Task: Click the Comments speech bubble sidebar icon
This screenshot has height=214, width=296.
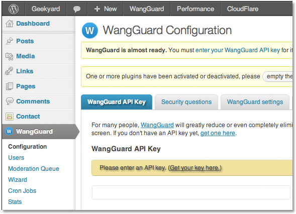Action: click(10, 101)
